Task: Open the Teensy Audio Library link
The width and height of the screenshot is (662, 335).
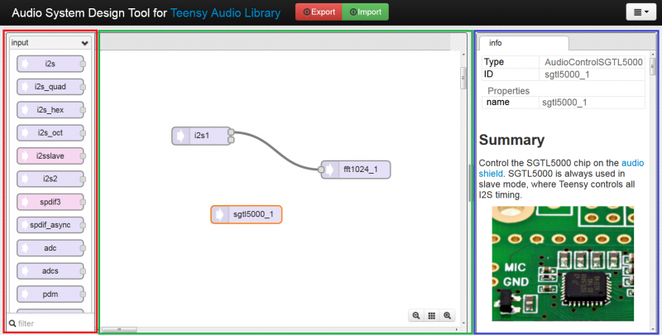Action: tap(225, 13)
